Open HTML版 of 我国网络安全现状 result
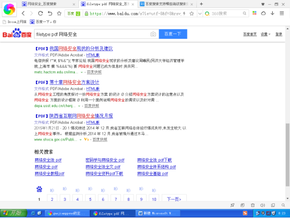 click(x=93, y=55)
